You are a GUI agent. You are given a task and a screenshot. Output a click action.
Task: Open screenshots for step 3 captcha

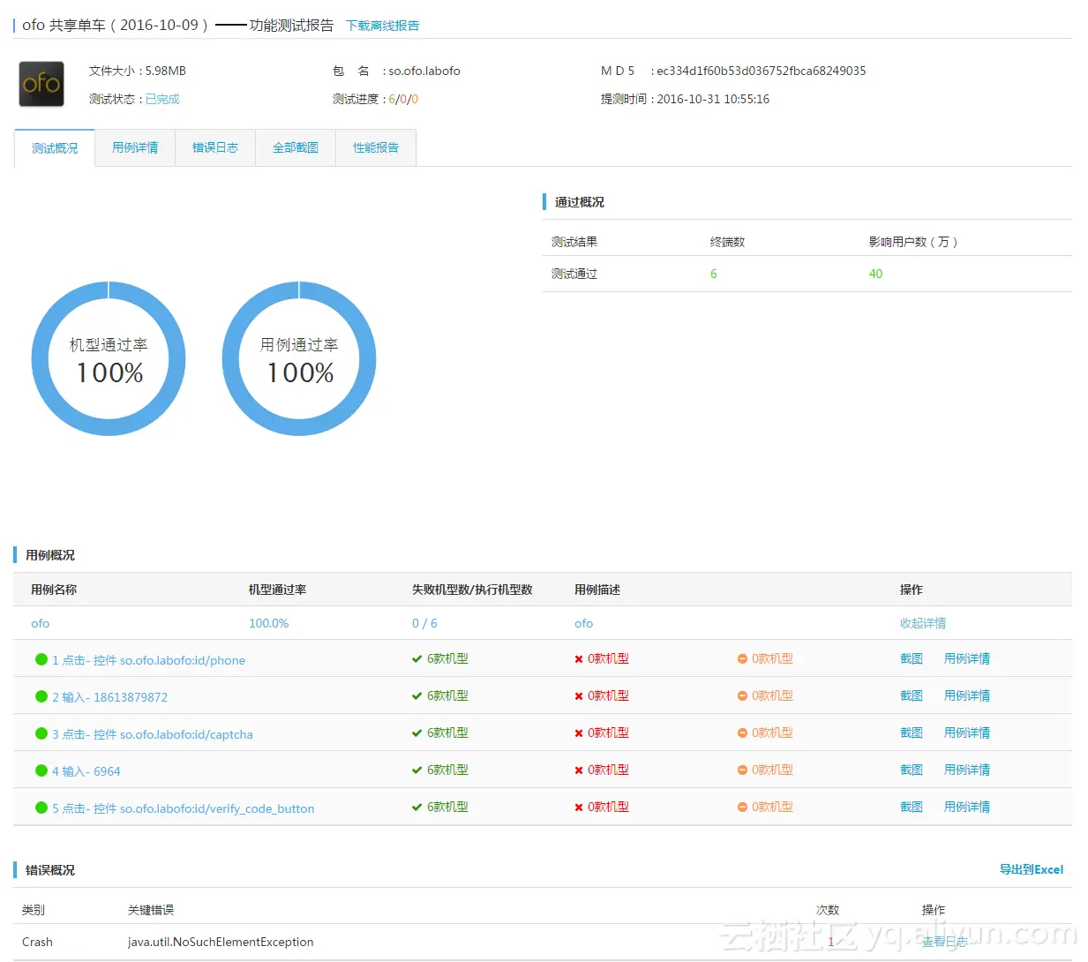(x=912, y=733)
